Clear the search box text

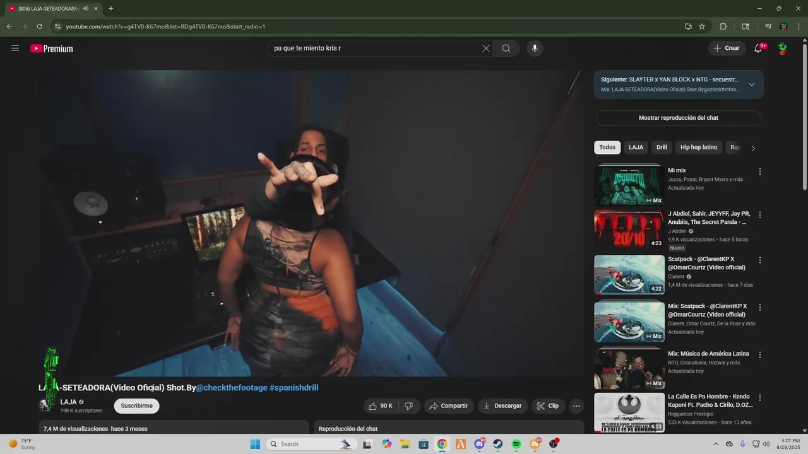coord(486,49)
